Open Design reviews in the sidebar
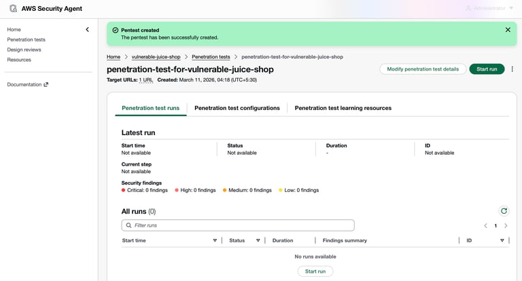Image resolution: width=522 pixels, height=281 pixels. click(x=24, y=50)
